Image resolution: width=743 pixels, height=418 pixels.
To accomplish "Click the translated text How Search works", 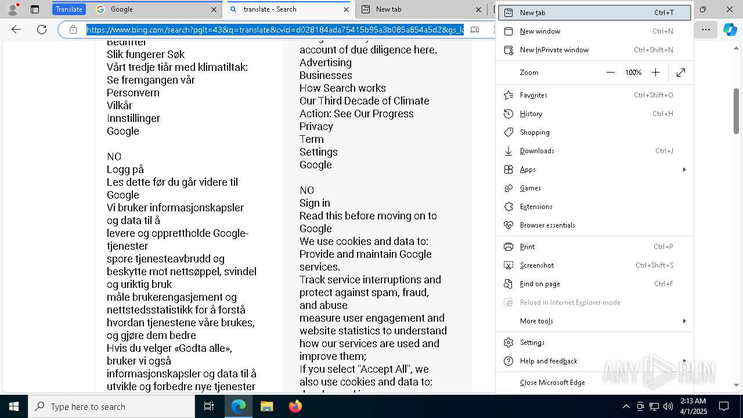I will click(x=342, y=88).
